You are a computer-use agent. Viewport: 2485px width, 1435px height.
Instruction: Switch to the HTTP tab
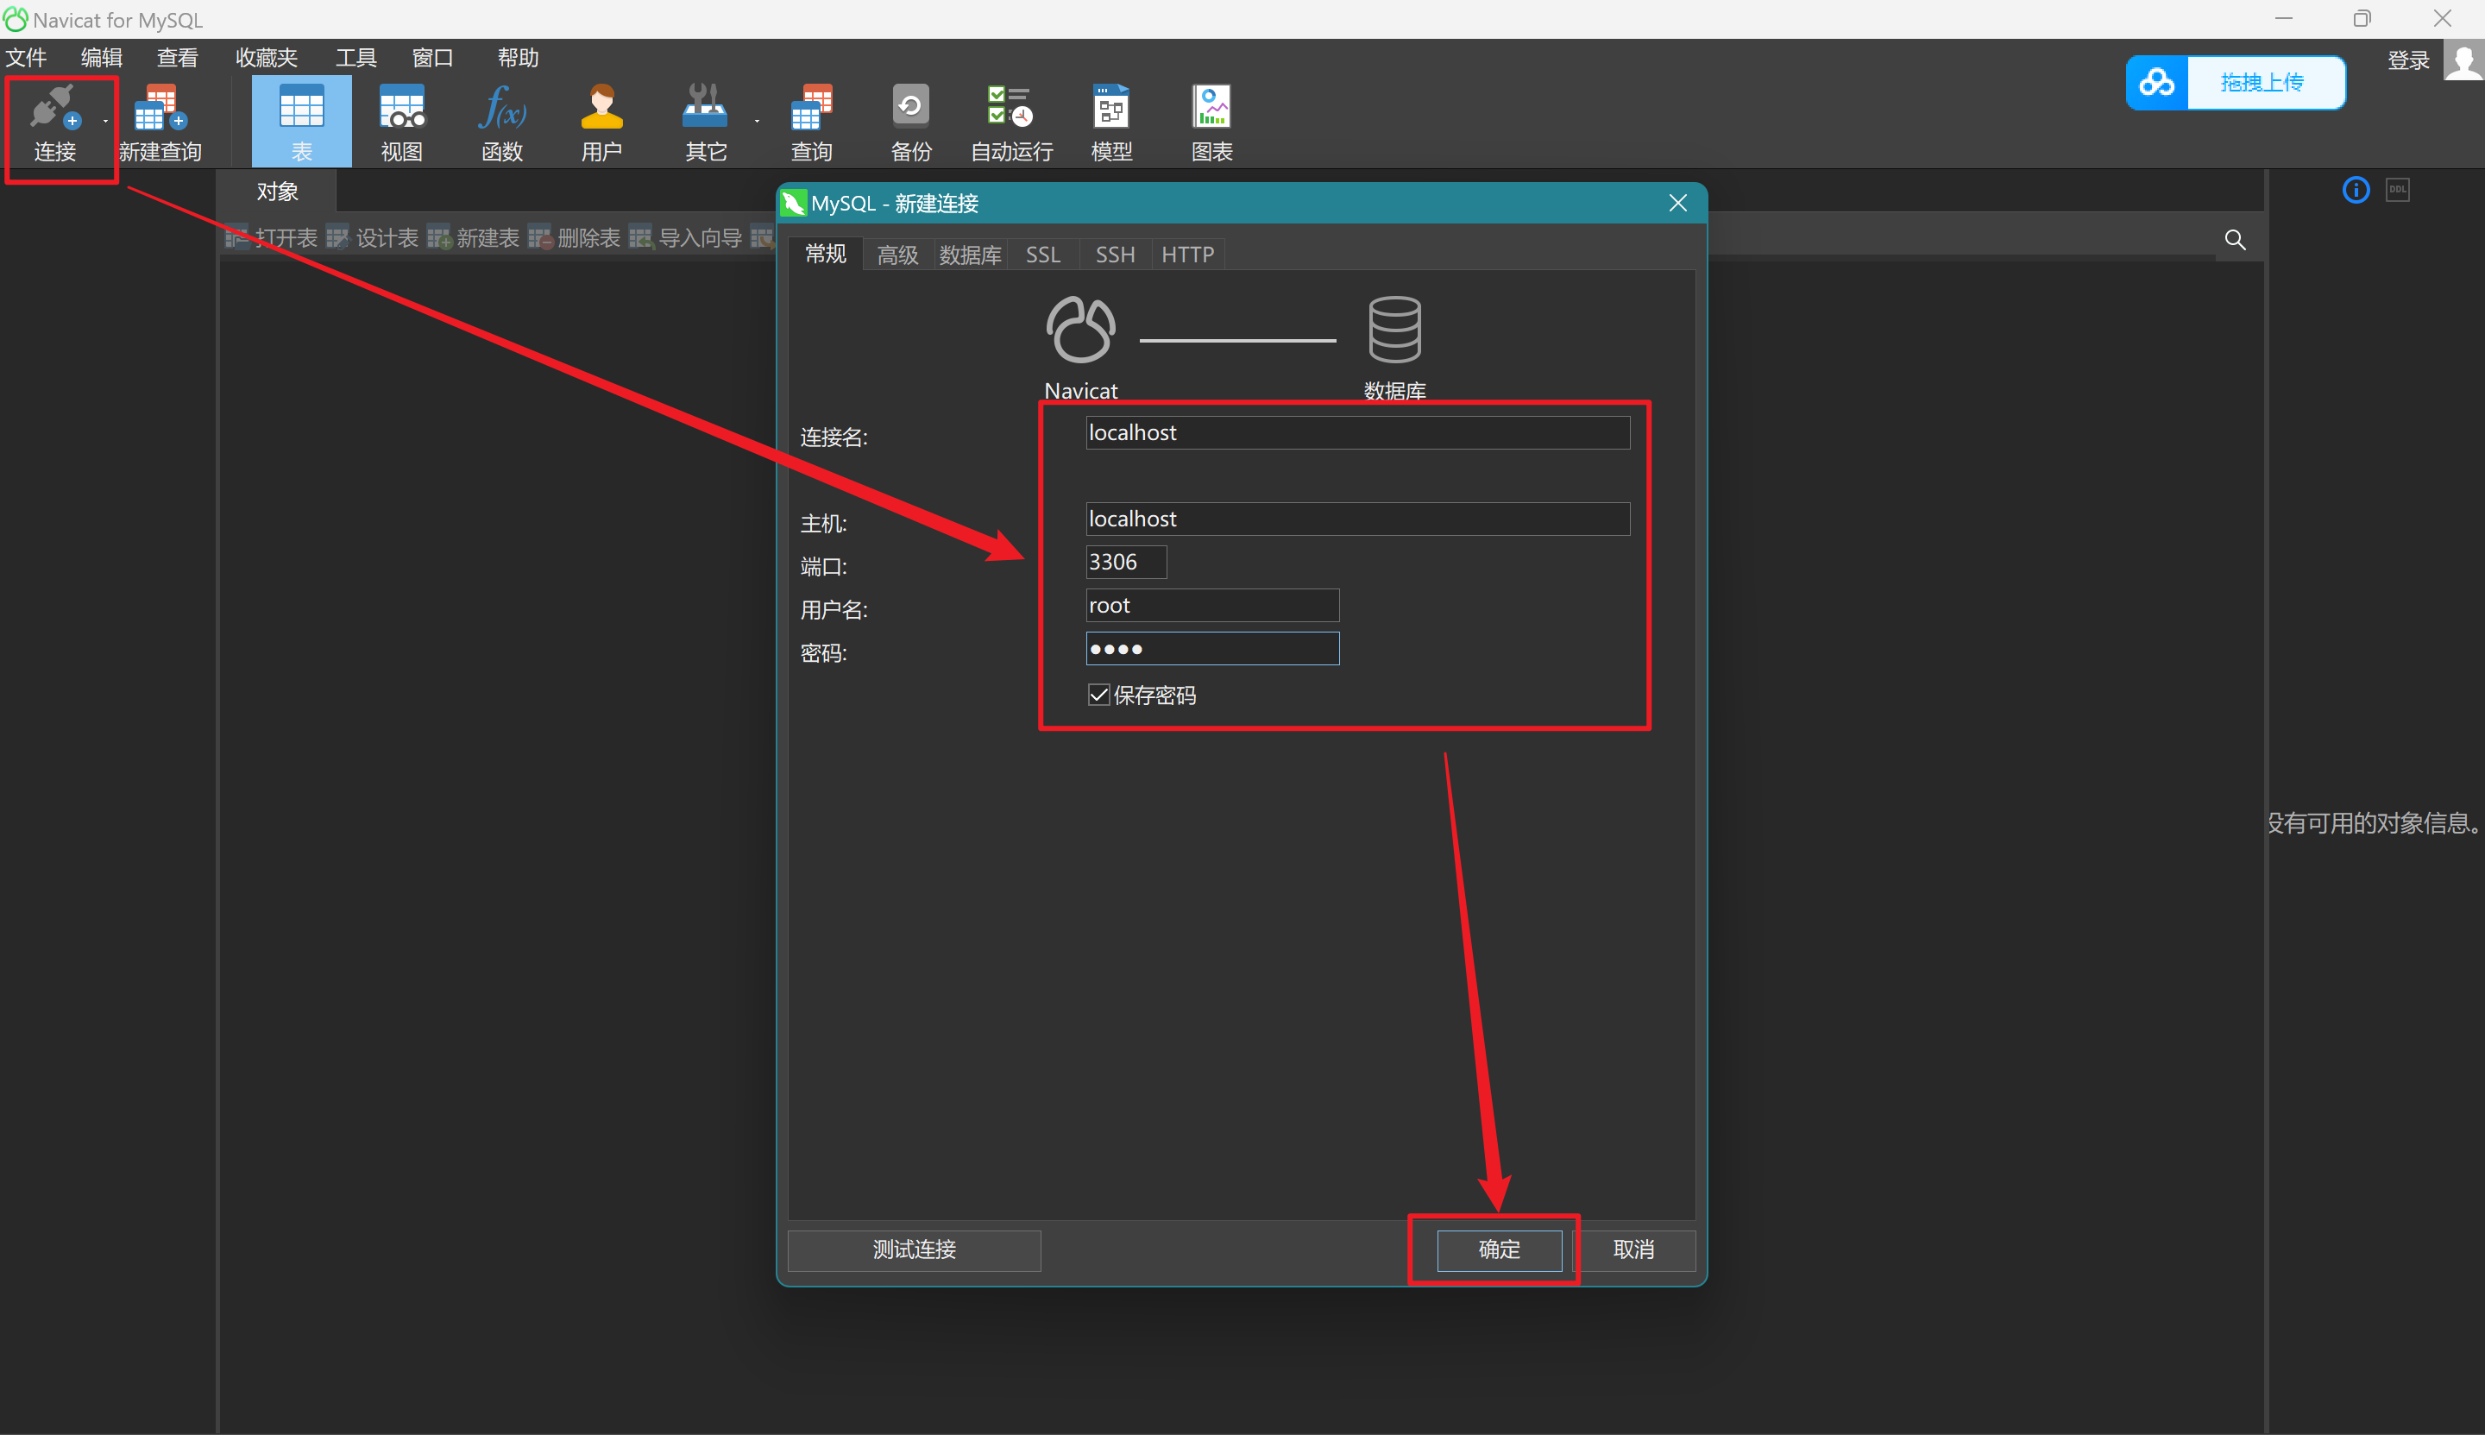click(1187, 255)
